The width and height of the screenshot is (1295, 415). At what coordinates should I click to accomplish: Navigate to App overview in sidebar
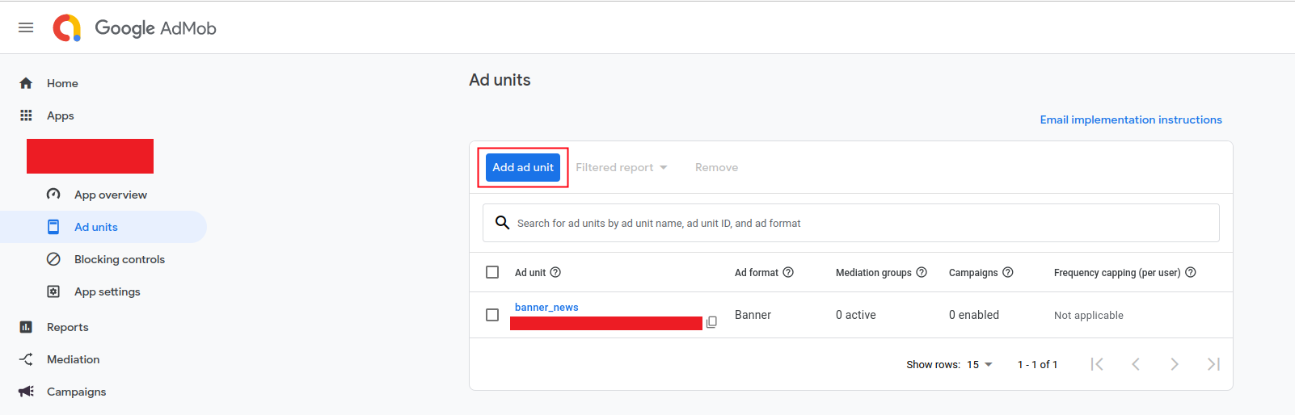click(110, 195)
